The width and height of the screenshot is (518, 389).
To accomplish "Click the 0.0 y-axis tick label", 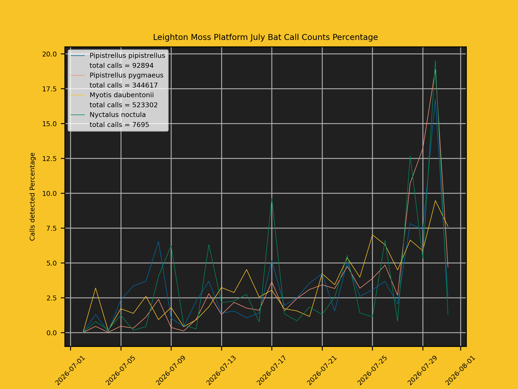I will pyautogui.click(x=52, y=333).
